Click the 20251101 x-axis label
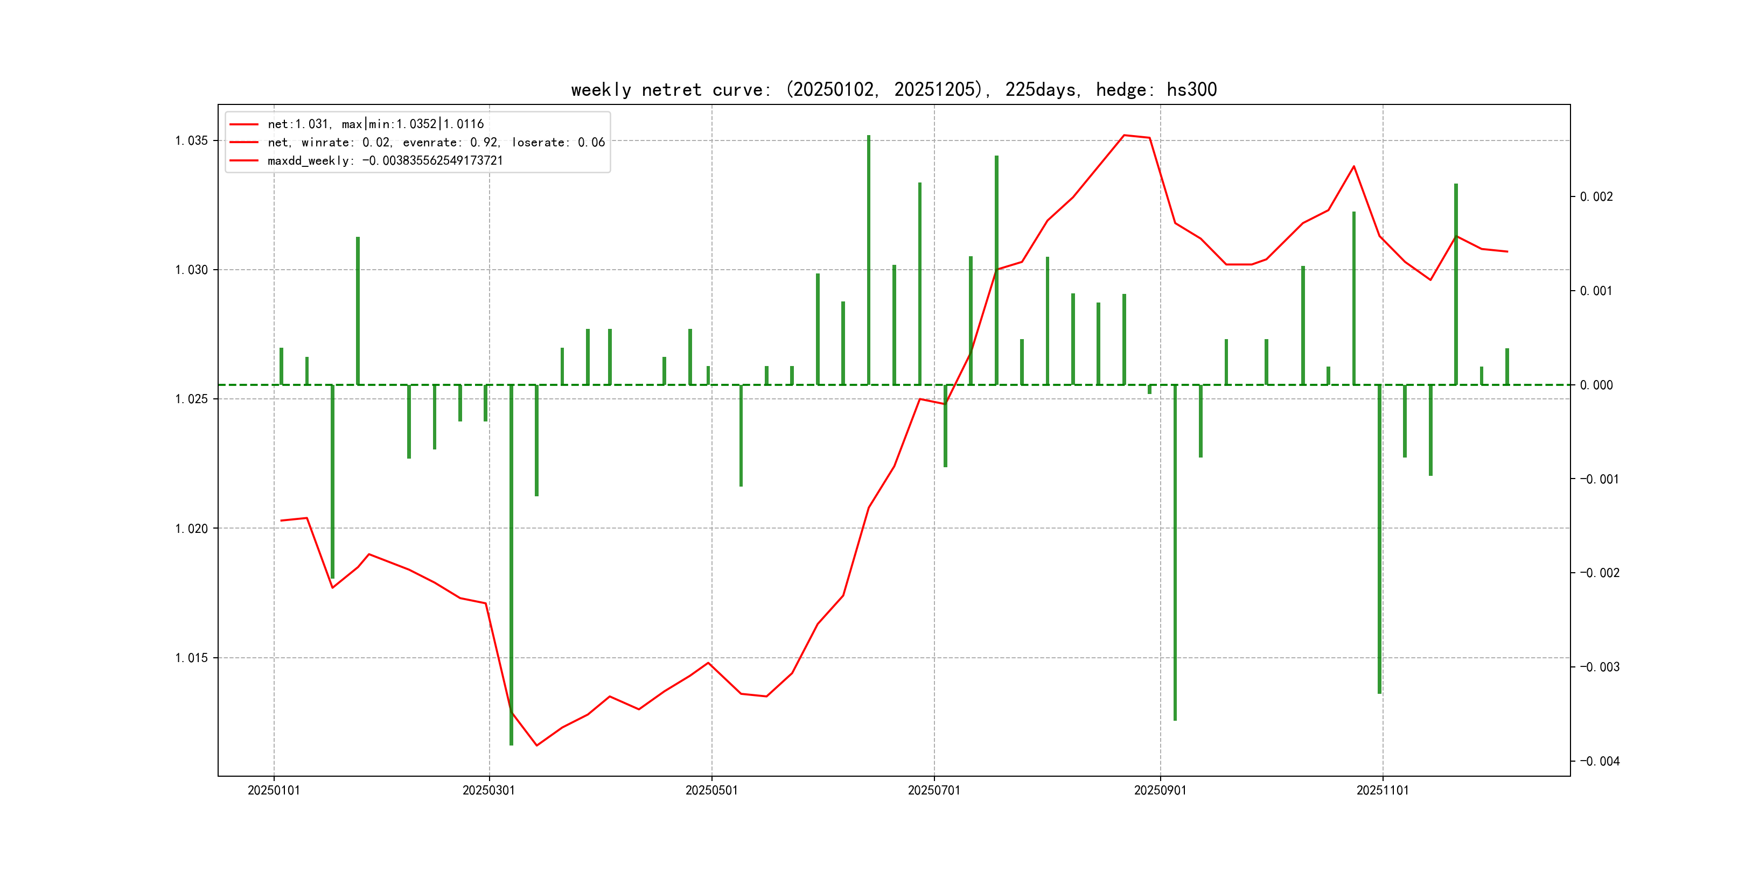The height and width of the screenshot is (872, 1745). coord(1382,790)
